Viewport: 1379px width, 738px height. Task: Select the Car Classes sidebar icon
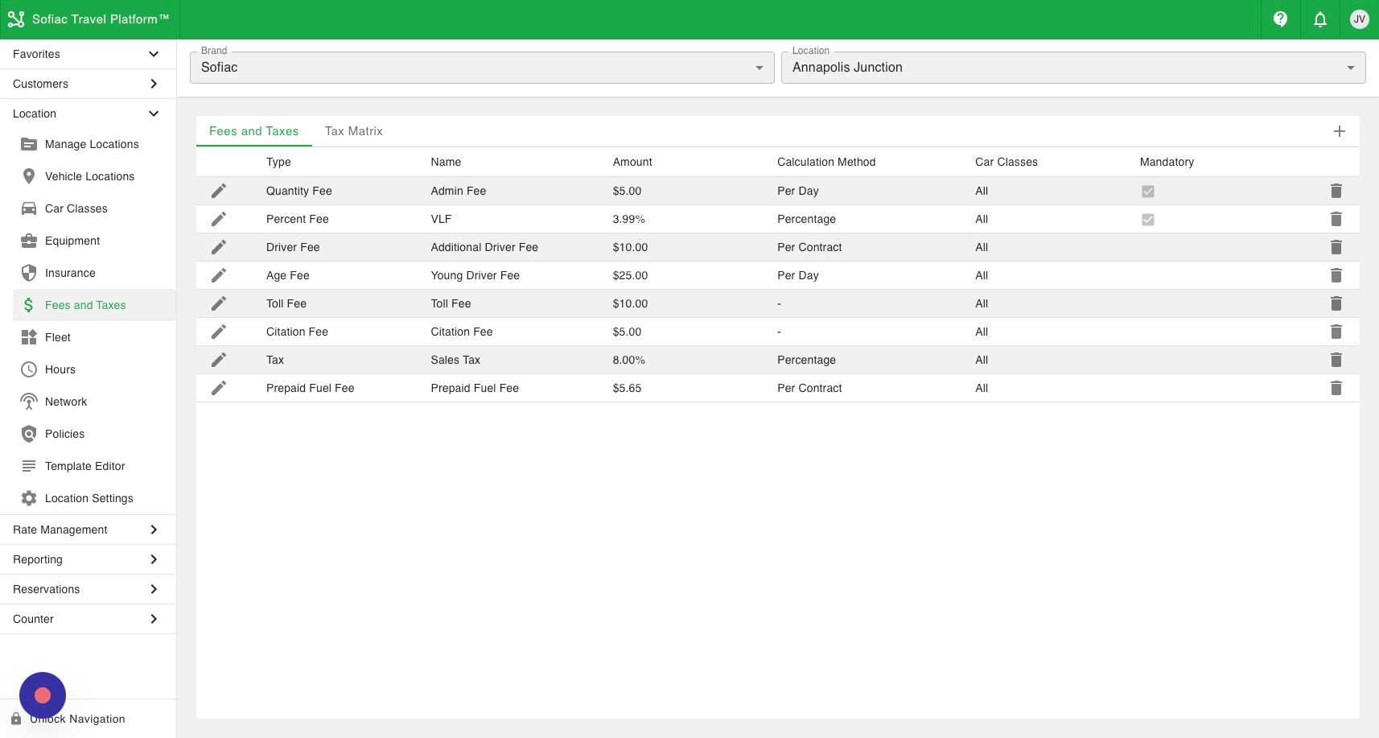pos(76,208)
